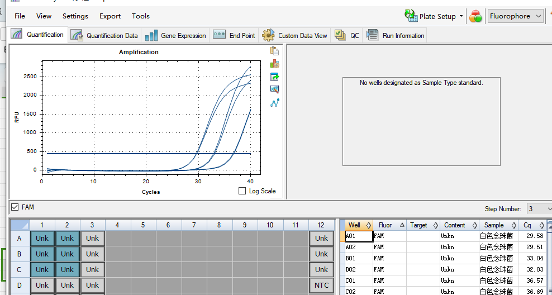Switch to the Quantification Data tab
The image size is (552, 295).
coord(104,36)
